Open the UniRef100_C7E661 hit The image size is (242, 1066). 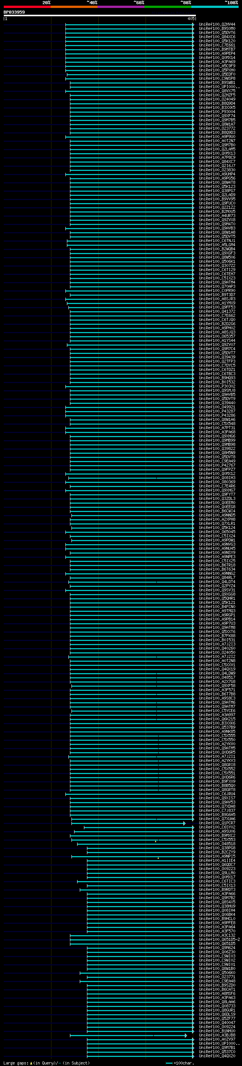(x=217, y=45)
